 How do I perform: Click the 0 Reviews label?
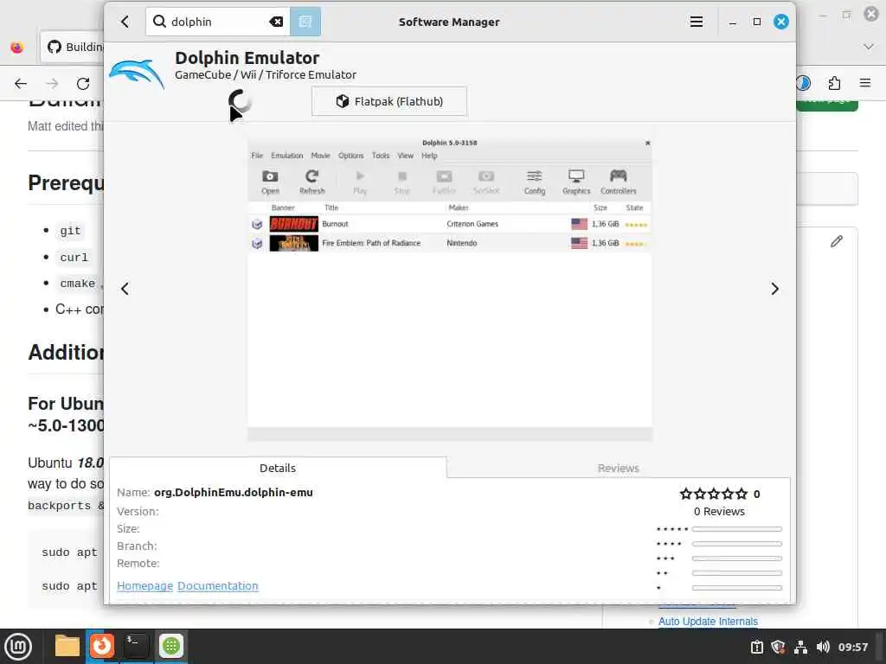(x=719, y=511)
